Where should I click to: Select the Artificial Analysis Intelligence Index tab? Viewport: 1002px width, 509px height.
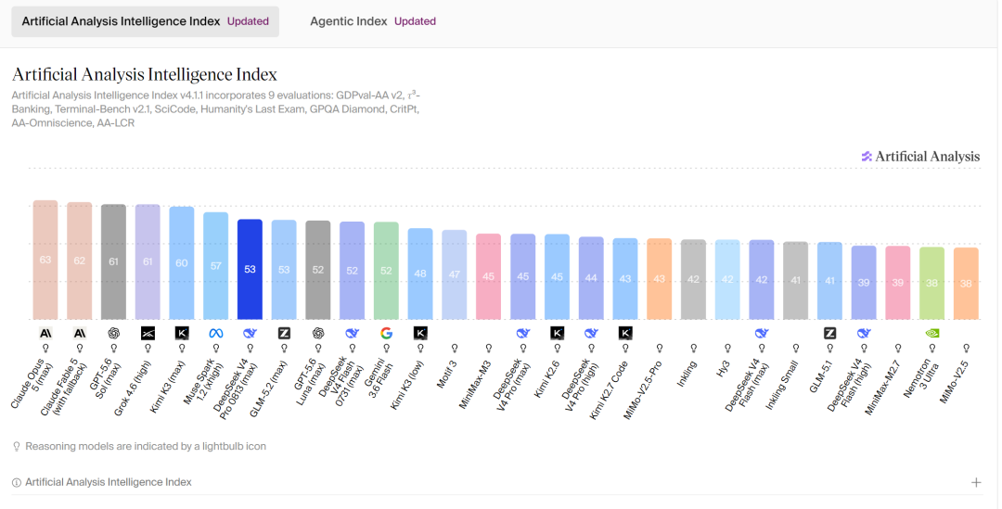pos(145,21)
